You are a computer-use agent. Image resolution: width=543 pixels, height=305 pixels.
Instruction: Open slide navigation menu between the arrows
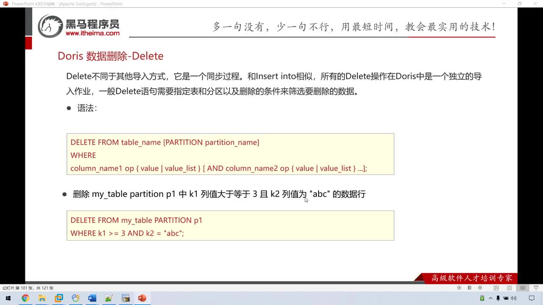tap(470, 288)
